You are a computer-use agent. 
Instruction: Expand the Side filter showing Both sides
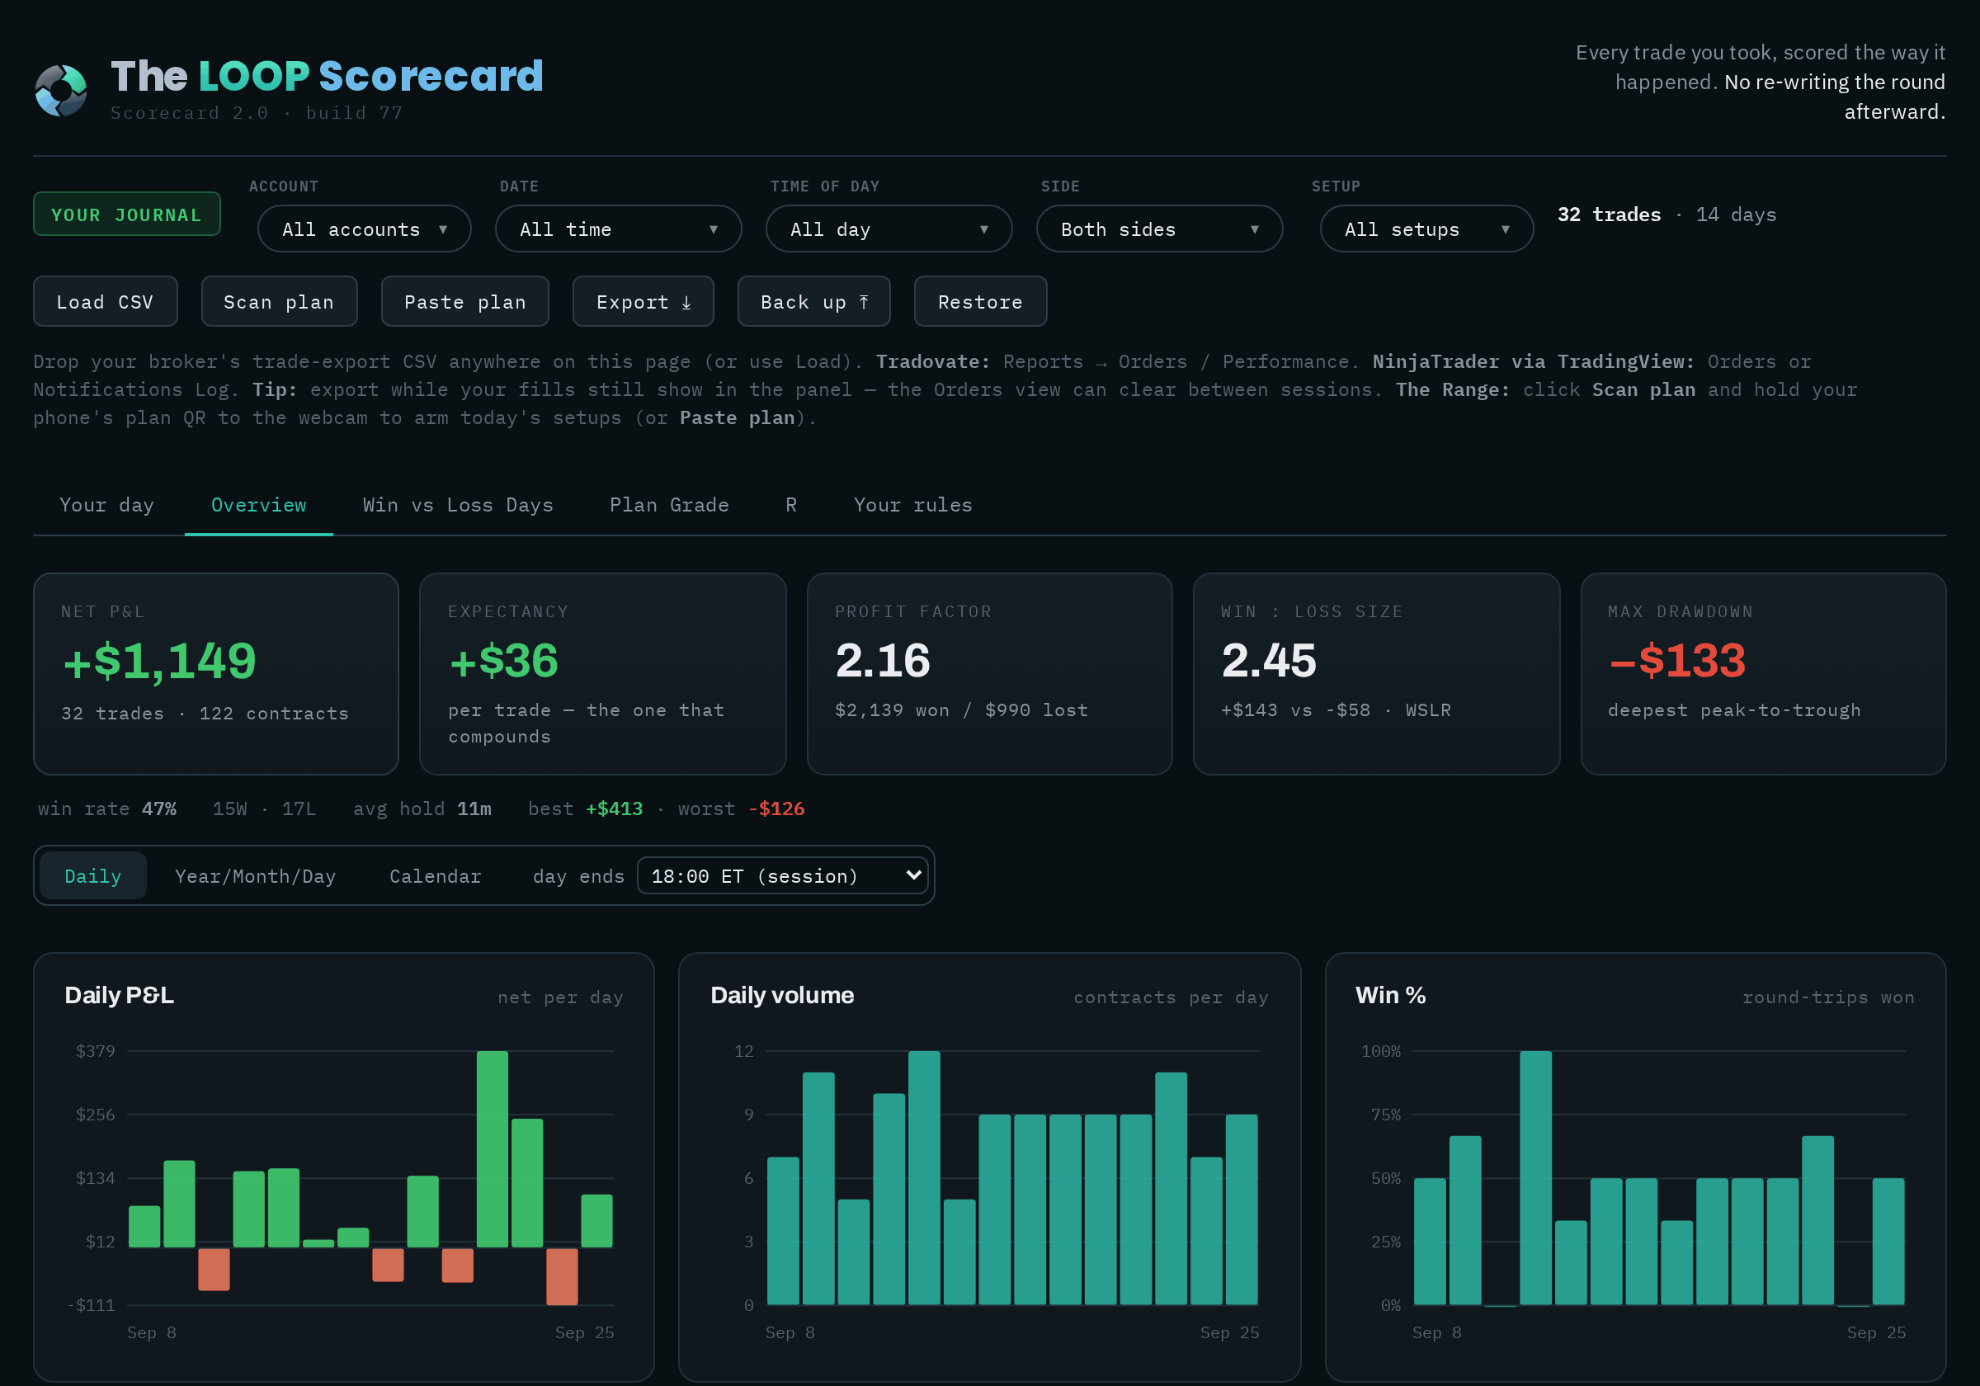coord(1159,229)
